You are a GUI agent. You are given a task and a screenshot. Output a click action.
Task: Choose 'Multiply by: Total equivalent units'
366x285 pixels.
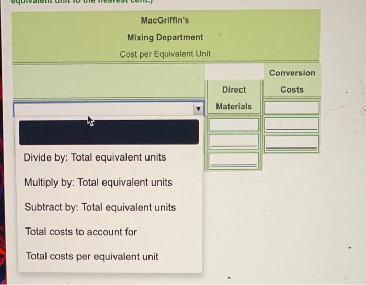coord(98,183)
